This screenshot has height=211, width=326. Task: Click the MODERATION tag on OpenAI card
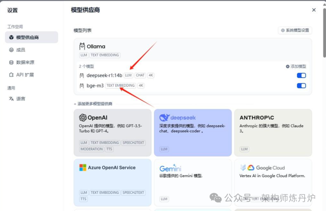coord(91,149)
